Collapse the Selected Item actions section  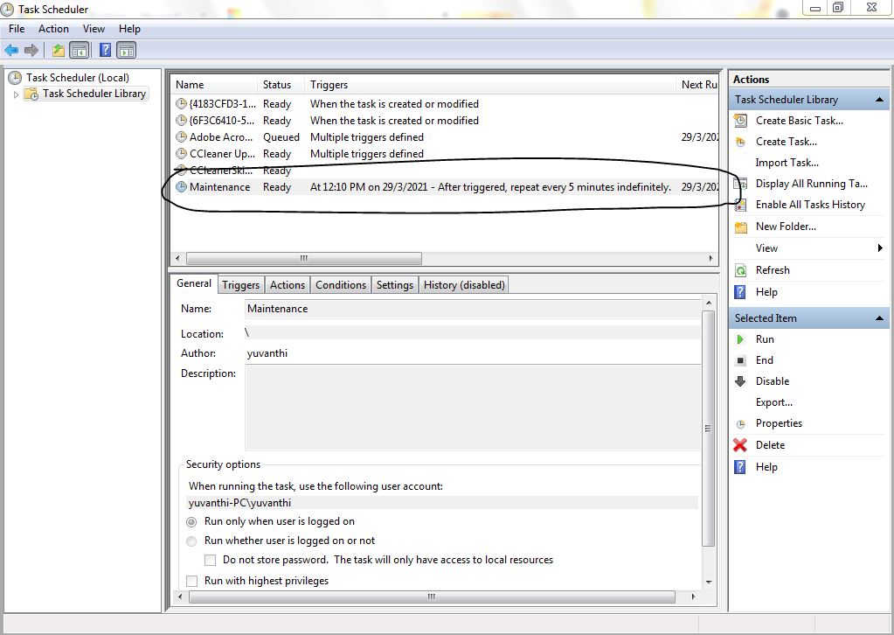coord(879,318)
